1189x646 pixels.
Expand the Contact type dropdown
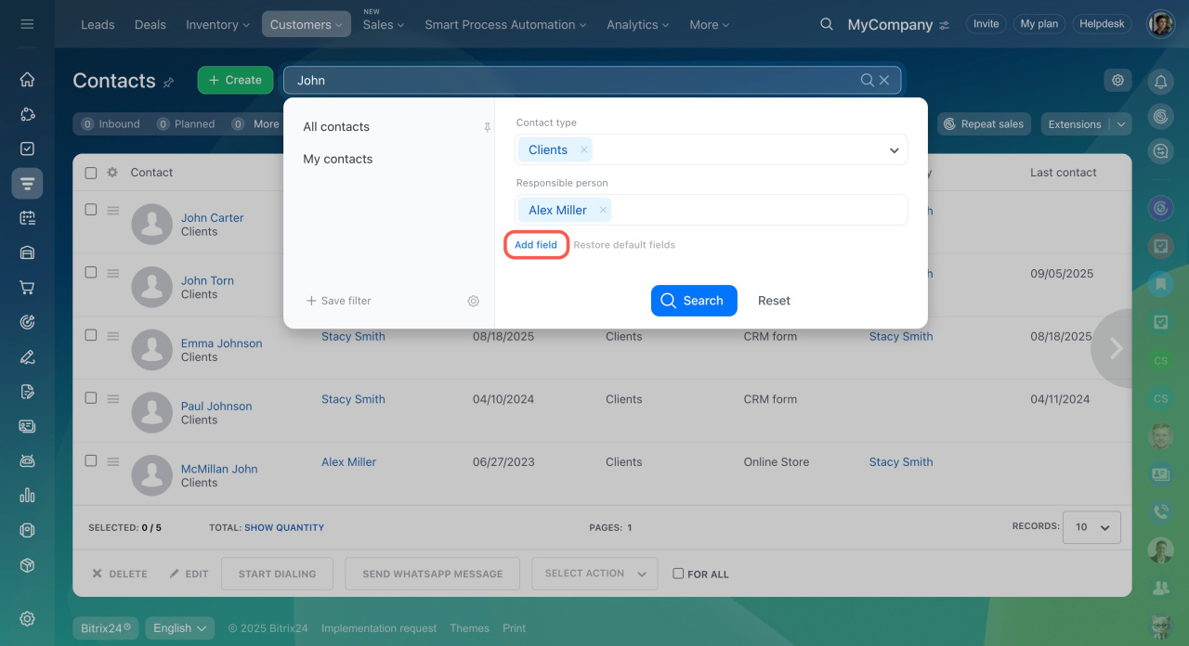coord(894,150)
